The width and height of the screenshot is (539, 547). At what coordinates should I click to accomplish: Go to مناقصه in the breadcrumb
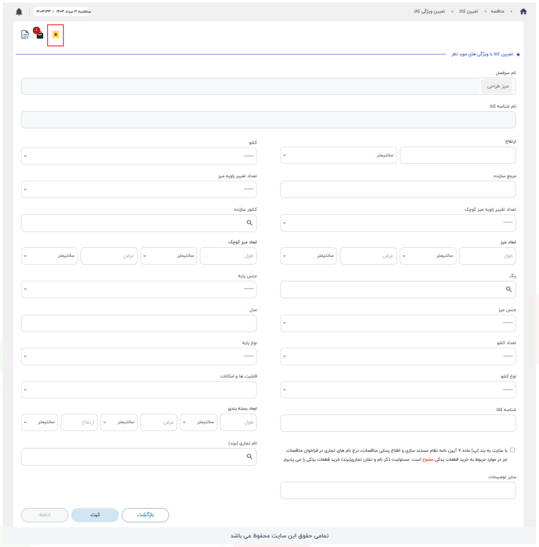[x=497, y=11]
